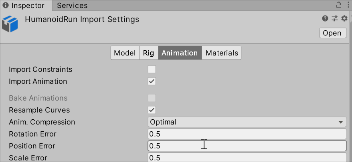This screenshot has width=352, height=162.
Task: Switch to the Services tab
Action: [x=72, y=6]
